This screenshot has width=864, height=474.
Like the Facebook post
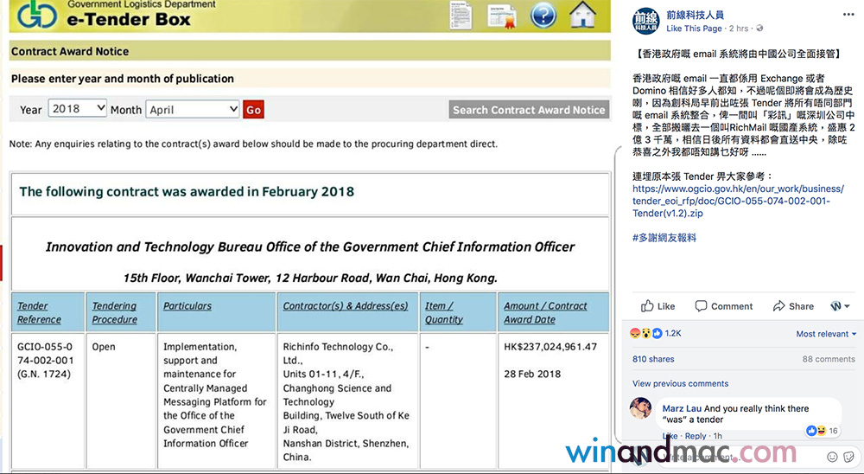658,306
